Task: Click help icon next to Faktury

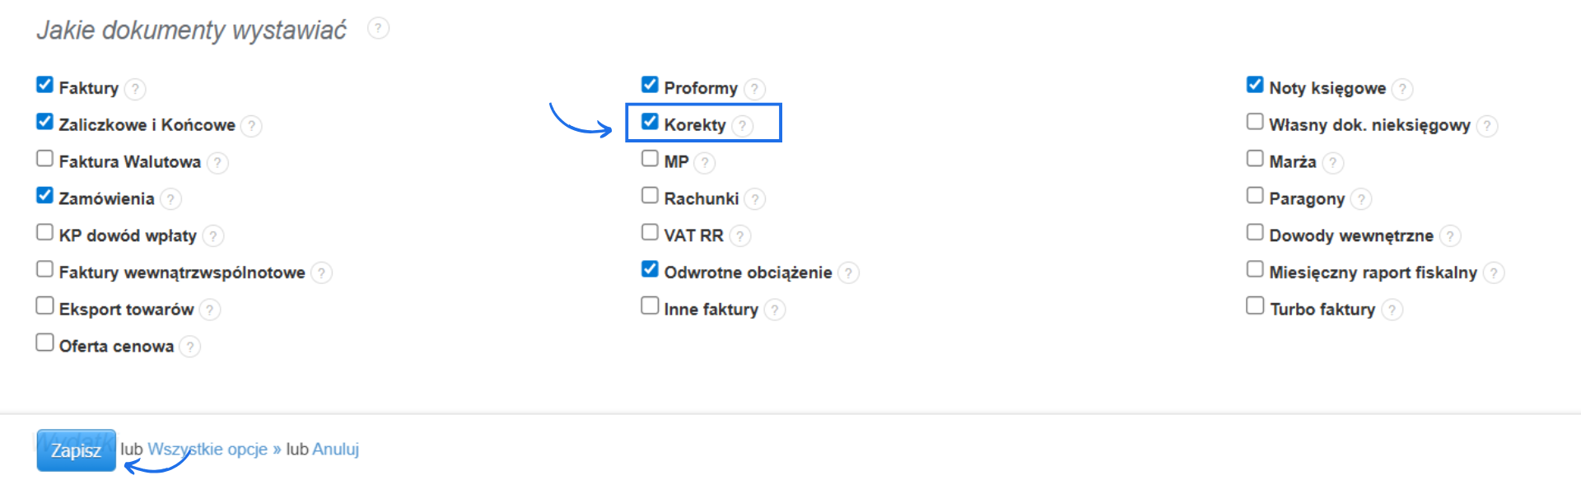Action: pyautogui.click(x=136, y=89)
